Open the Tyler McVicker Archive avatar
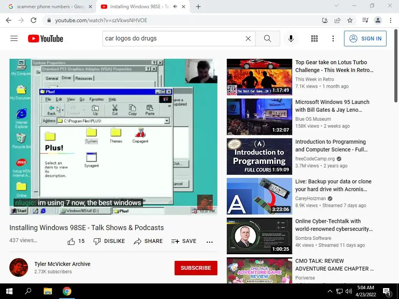This screenshot has width=399, height=299. (19, 267)
